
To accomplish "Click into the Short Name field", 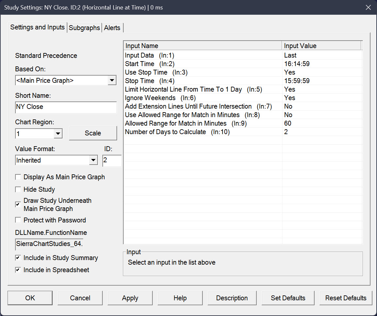I will 65,107.
